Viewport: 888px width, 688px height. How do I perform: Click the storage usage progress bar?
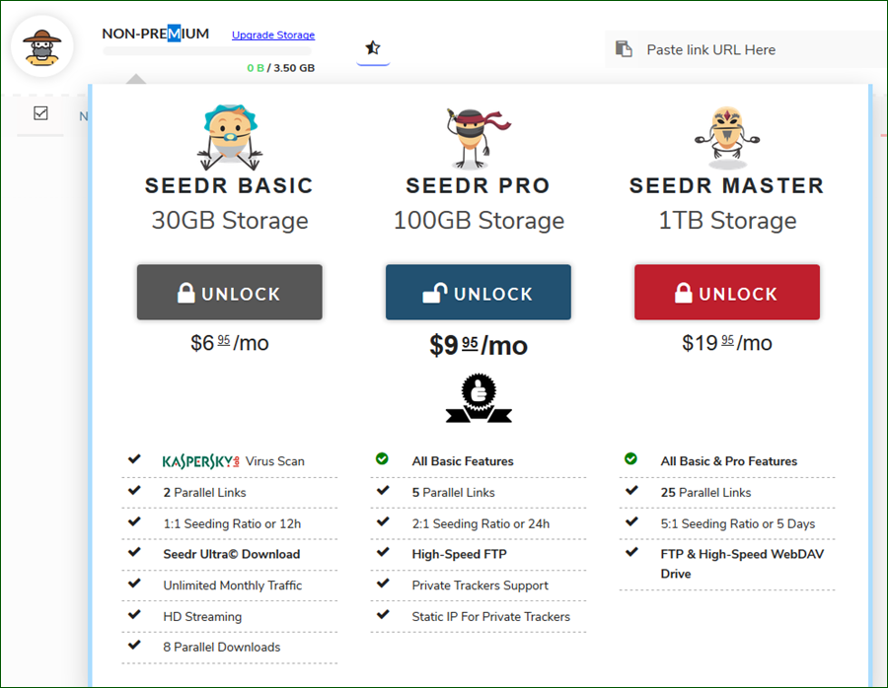tap(207, 51)
